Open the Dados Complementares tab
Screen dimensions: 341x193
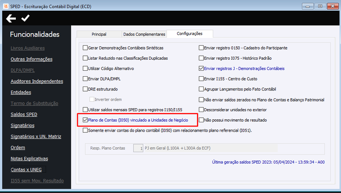point(144,34)
